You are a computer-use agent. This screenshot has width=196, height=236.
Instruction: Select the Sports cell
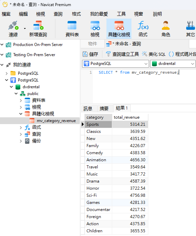(x=98, y=124)
